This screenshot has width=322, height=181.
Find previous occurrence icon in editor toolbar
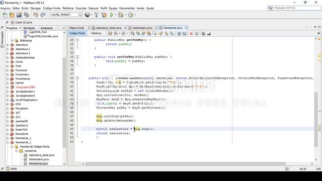click(x=138, y=34)
